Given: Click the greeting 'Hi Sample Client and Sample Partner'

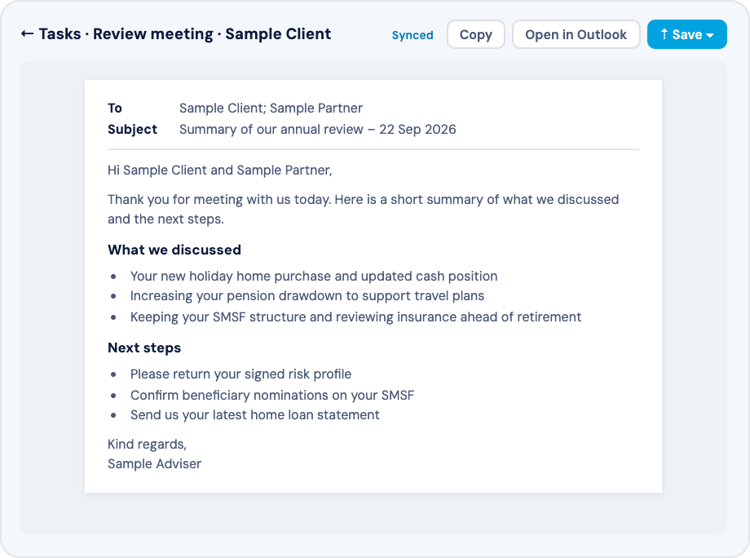Looking at the screenshot, I should click(219, 170).
